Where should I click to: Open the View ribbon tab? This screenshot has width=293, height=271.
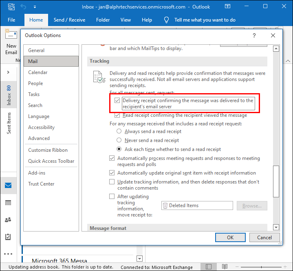[x=126, y=20]
